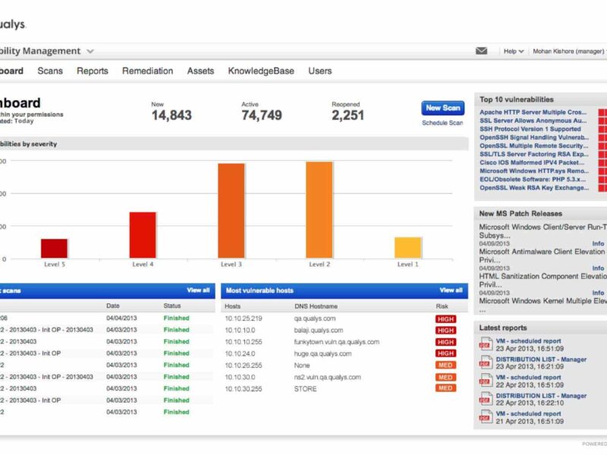Open SSL/TLS Server Factoring RSA Exp... link
The width and height of the screenshot is (607, 455).
pos(534,154)
